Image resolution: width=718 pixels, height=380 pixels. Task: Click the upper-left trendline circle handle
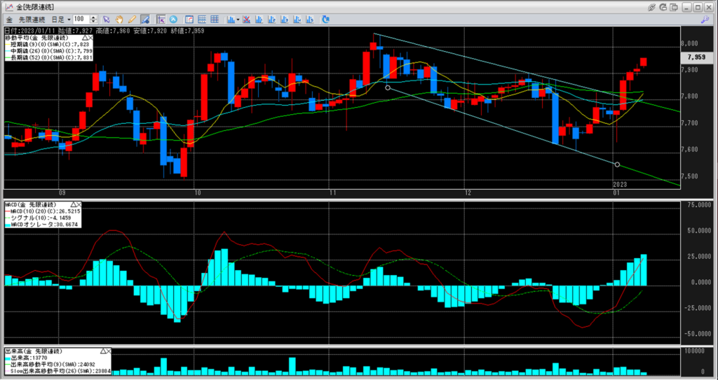tap(388, 87)
